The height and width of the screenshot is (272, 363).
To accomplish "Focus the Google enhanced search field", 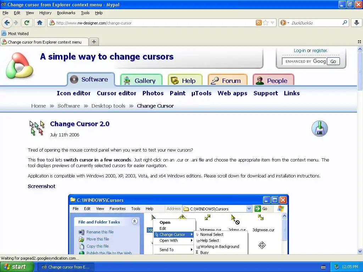I will pyautogui.click(x=304, y=61).
